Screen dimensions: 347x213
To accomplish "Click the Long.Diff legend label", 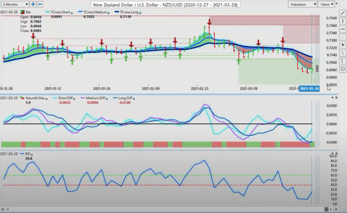I will pyautogui.click(x=125, y=98).
